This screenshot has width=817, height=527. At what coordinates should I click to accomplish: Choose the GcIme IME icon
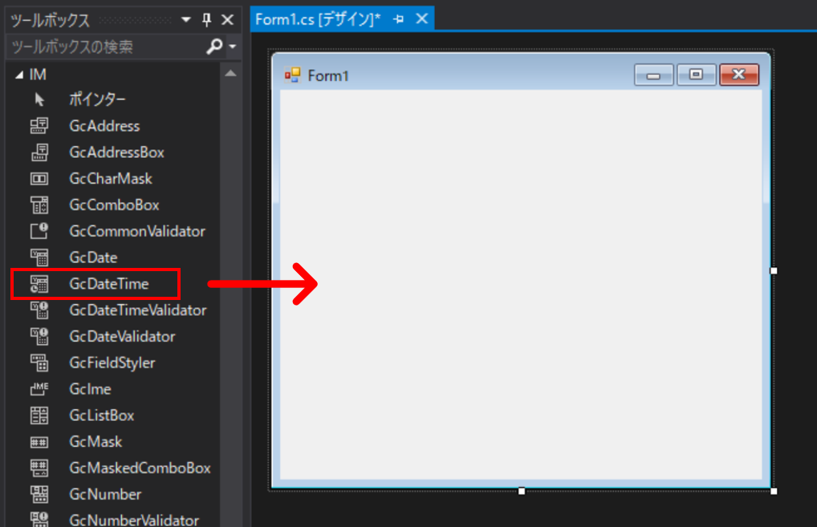(39, 389)
